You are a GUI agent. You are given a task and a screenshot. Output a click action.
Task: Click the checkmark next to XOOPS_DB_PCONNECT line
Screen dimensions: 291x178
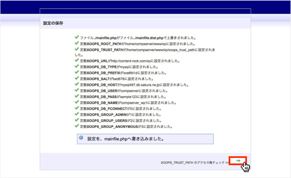pos(76,108)
